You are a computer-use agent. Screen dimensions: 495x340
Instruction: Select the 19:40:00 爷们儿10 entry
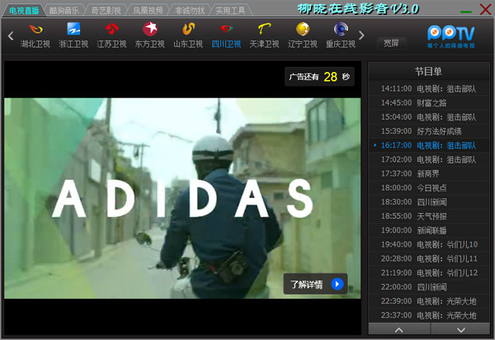[429, 244]
